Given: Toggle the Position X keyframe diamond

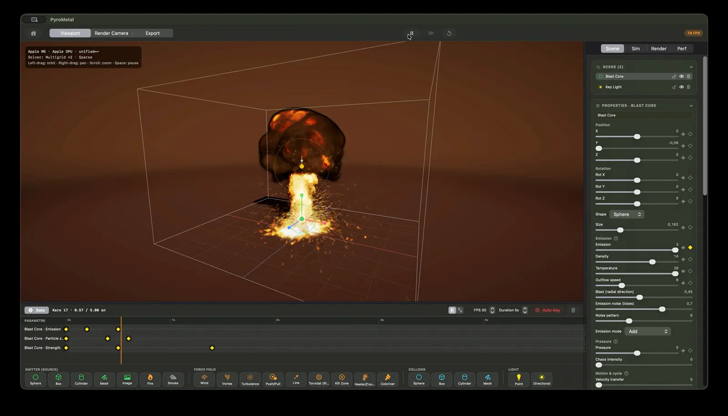Looking at the screenshot, I should pos(690,134).
